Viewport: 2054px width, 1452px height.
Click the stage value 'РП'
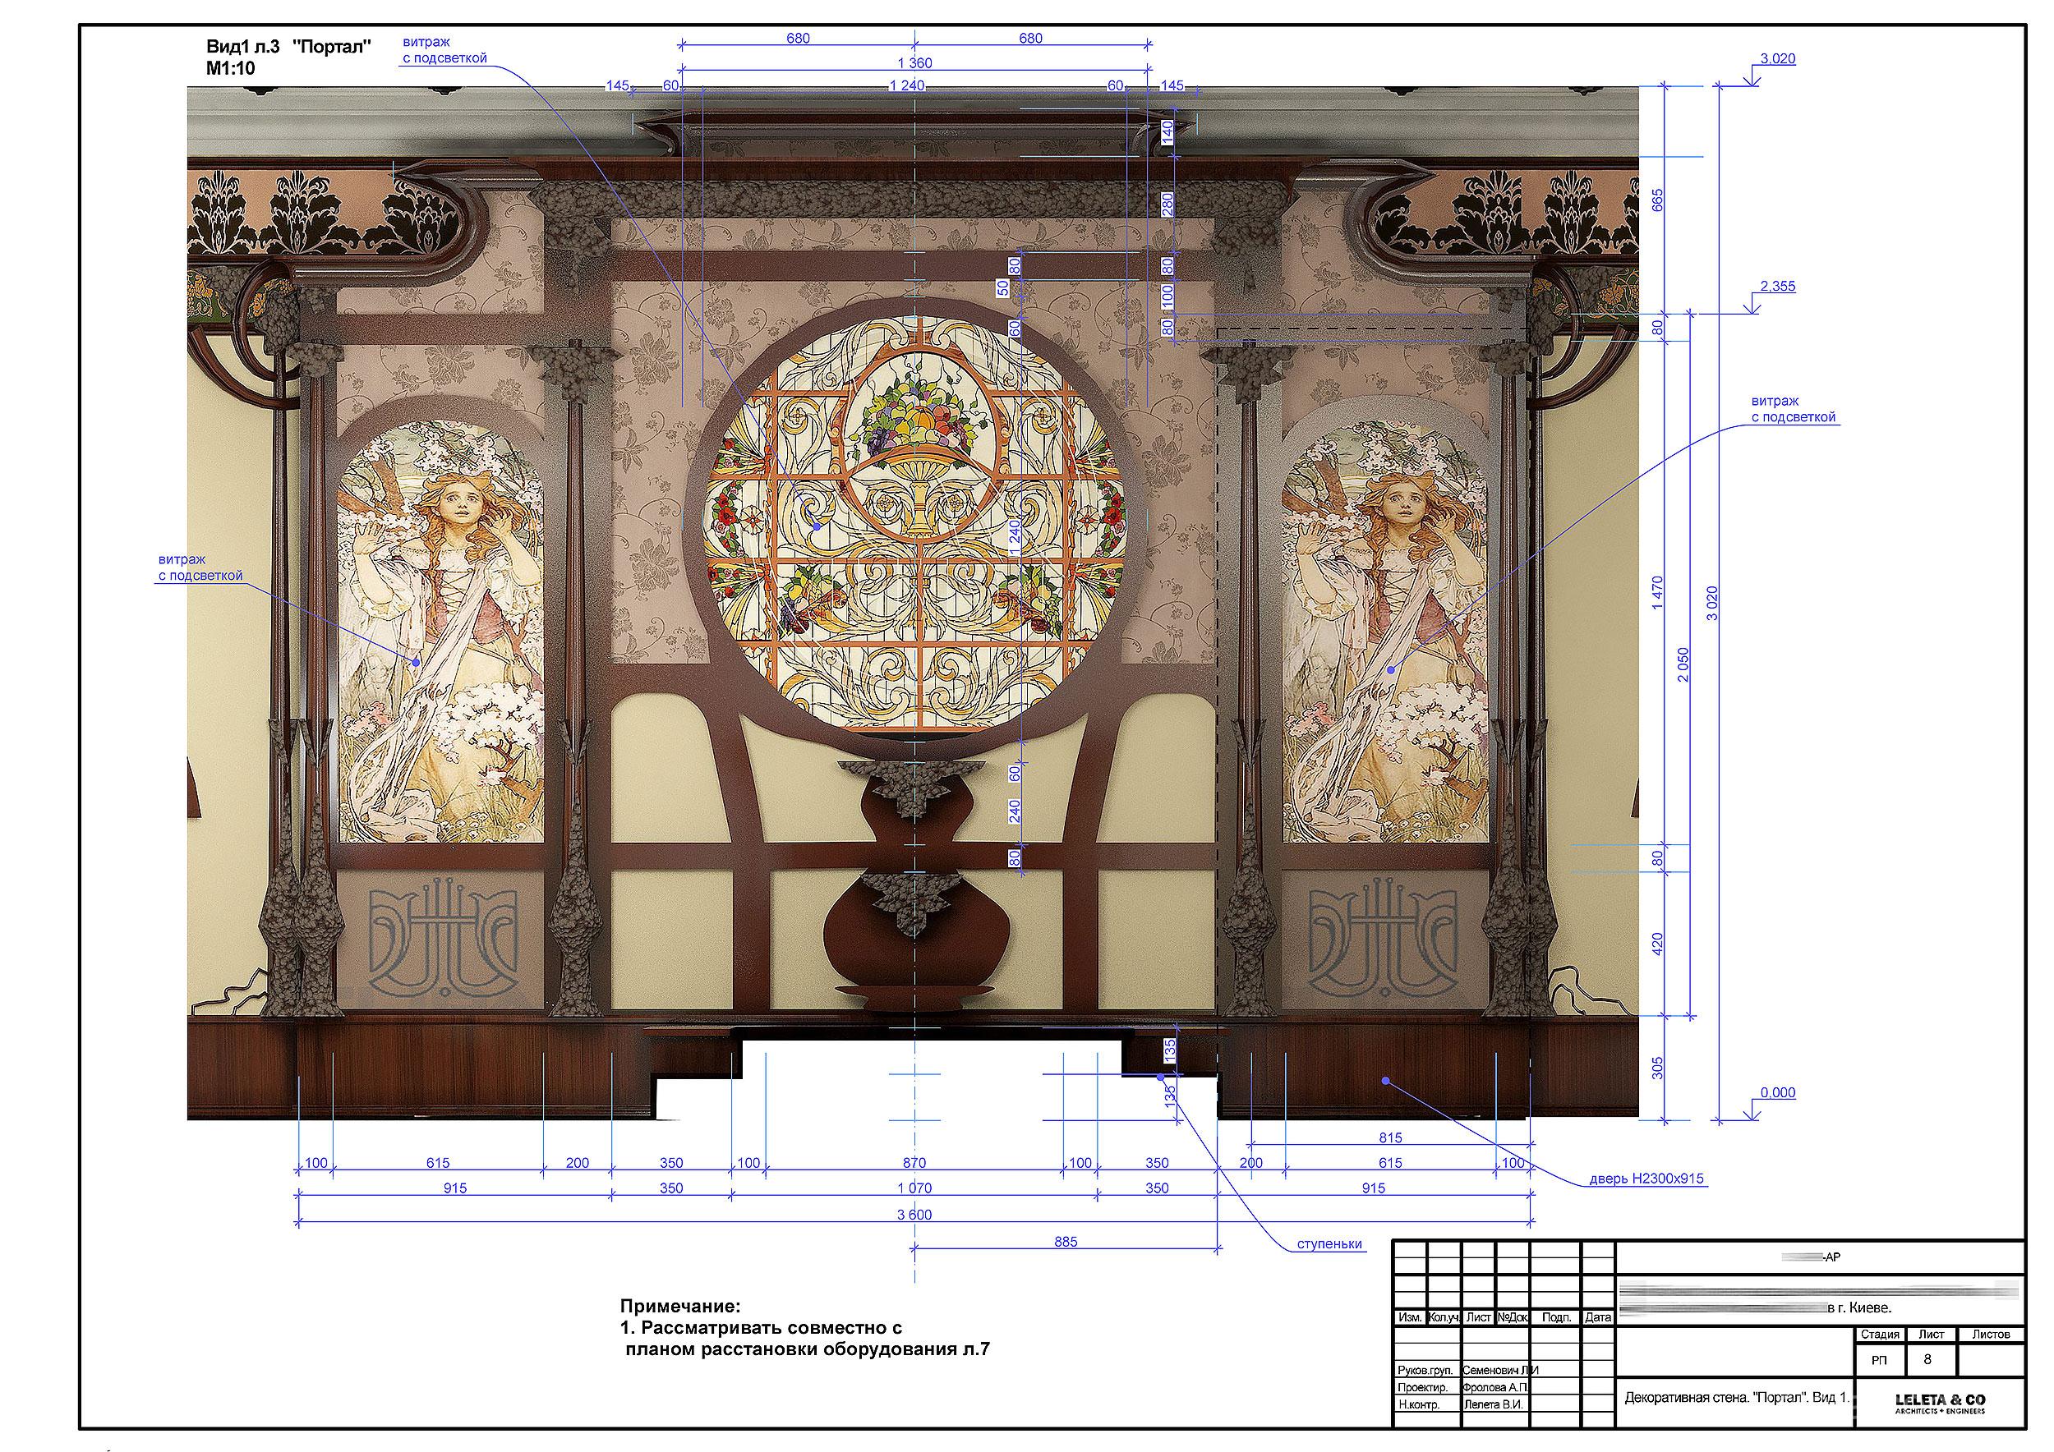point(1879,1361)
